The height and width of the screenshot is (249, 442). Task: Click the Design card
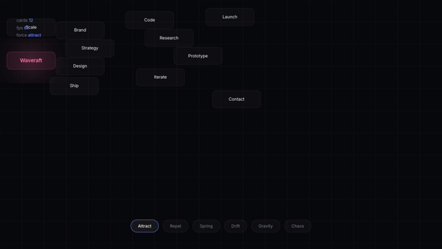80,66
